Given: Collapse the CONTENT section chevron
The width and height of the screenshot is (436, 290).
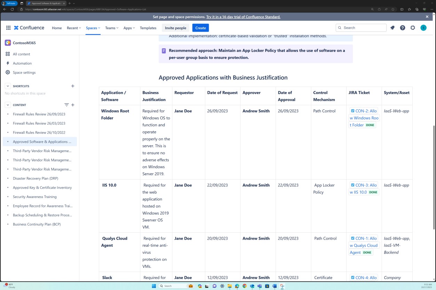Looking at the screenshot, I should tap(8, 105).
